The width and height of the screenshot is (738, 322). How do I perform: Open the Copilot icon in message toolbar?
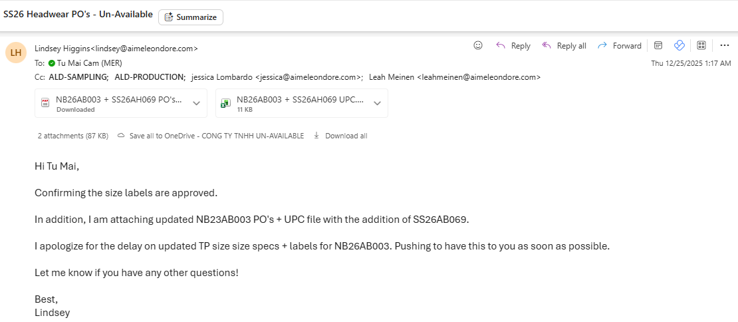click(679, 45)
